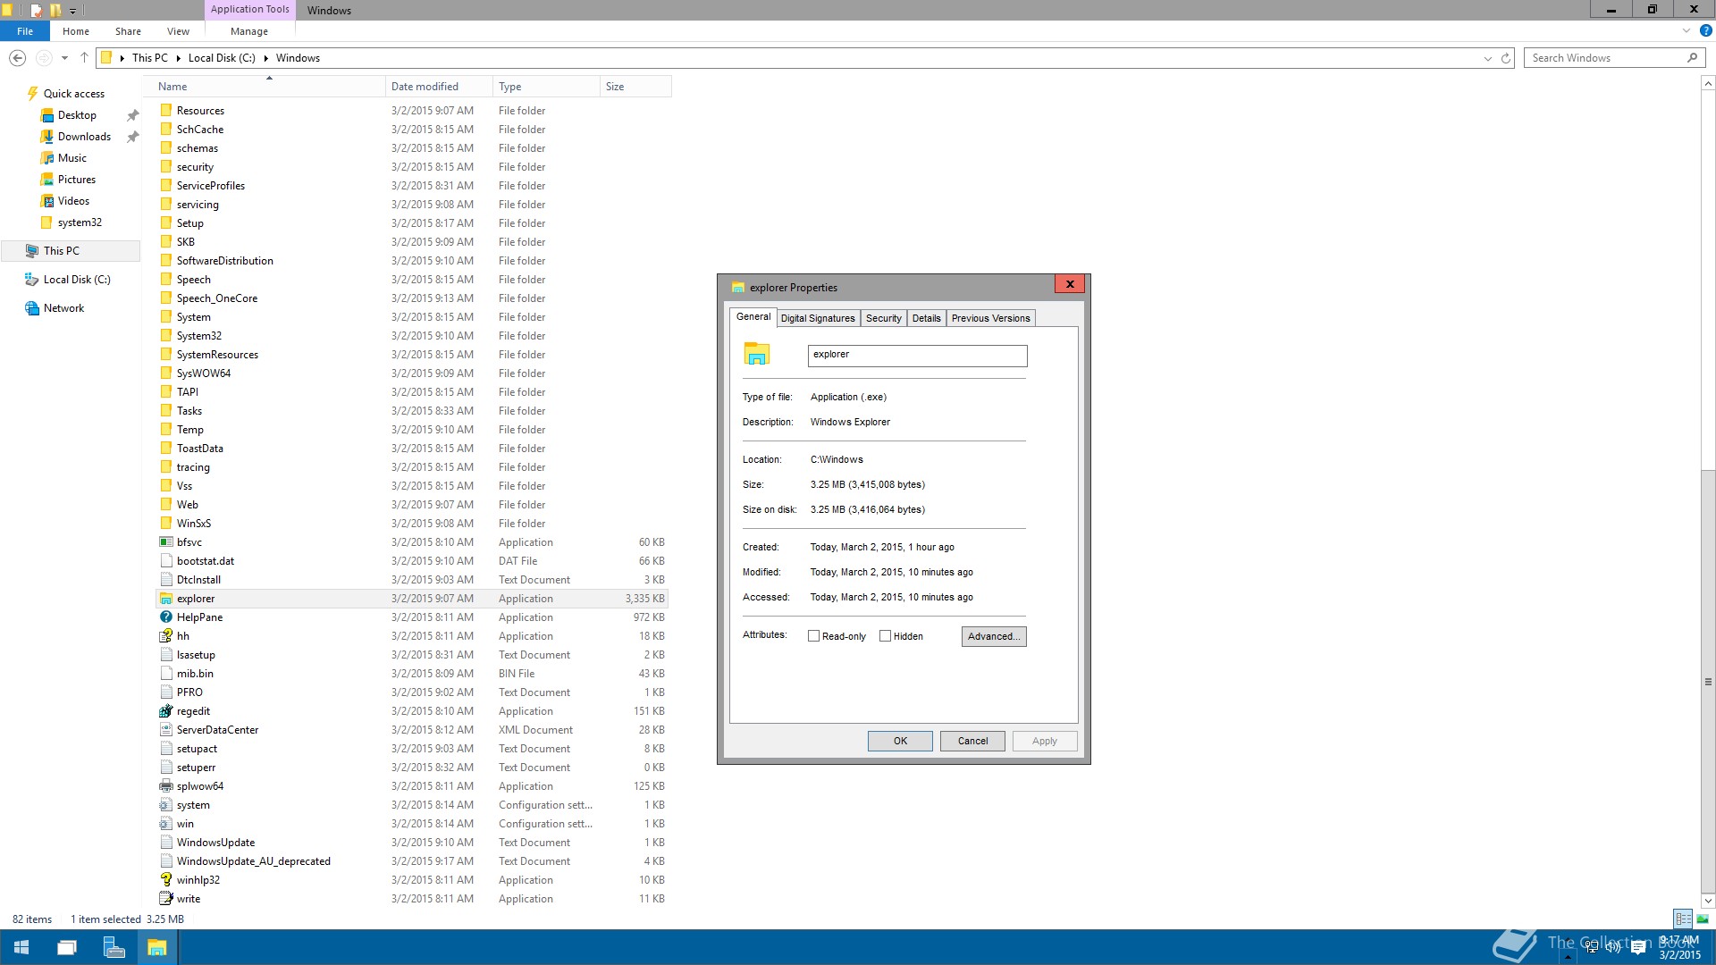The height and width of the screenshot is (965, 1716).
Task: Switch to Previous Versions tab
Action: pos(991,318)
